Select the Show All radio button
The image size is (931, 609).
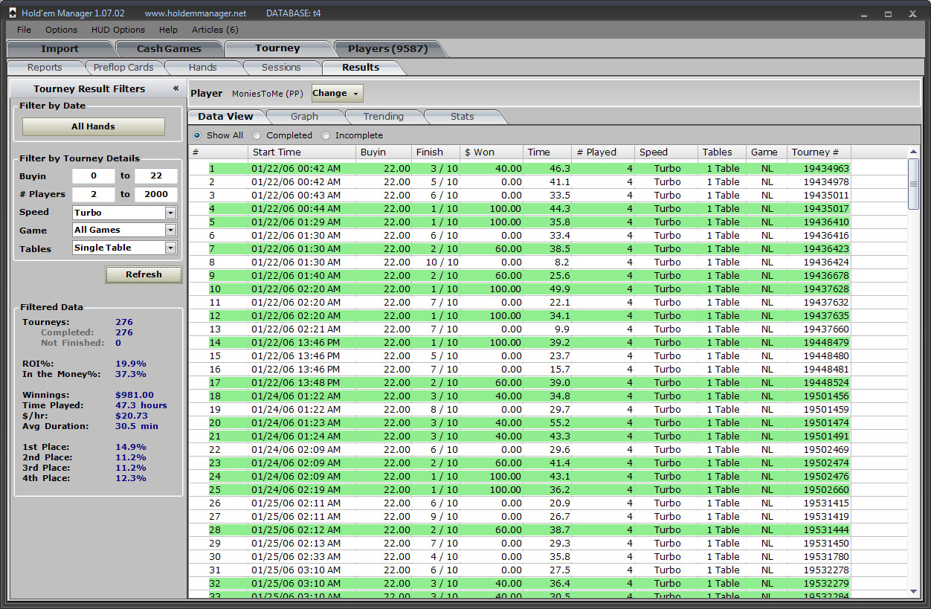(x=197, y=135)
